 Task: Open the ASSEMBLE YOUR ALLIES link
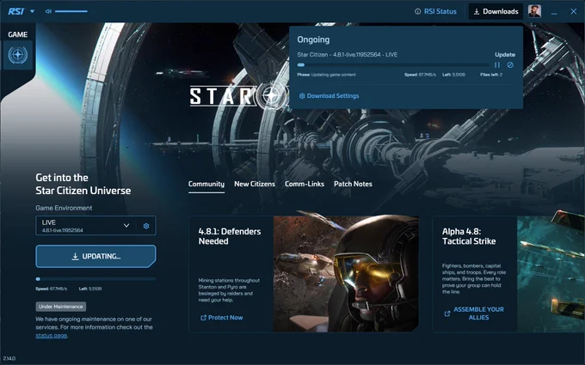pos(474,313)
